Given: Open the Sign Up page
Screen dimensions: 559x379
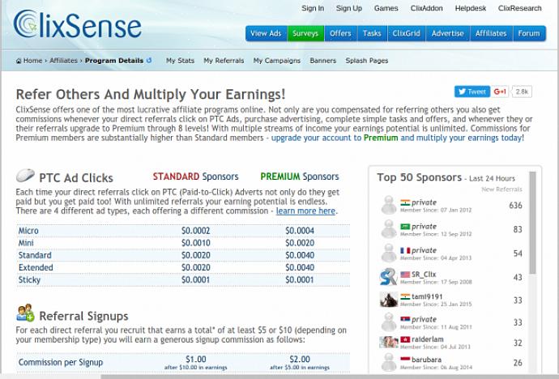Looking at the screenshot, I should point(348,8).
